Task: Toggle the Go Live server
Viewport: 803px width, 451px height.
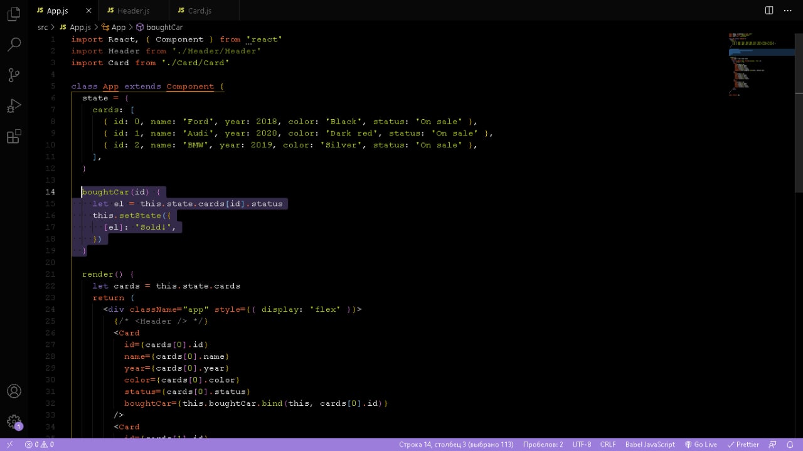Action: (701, 445)
